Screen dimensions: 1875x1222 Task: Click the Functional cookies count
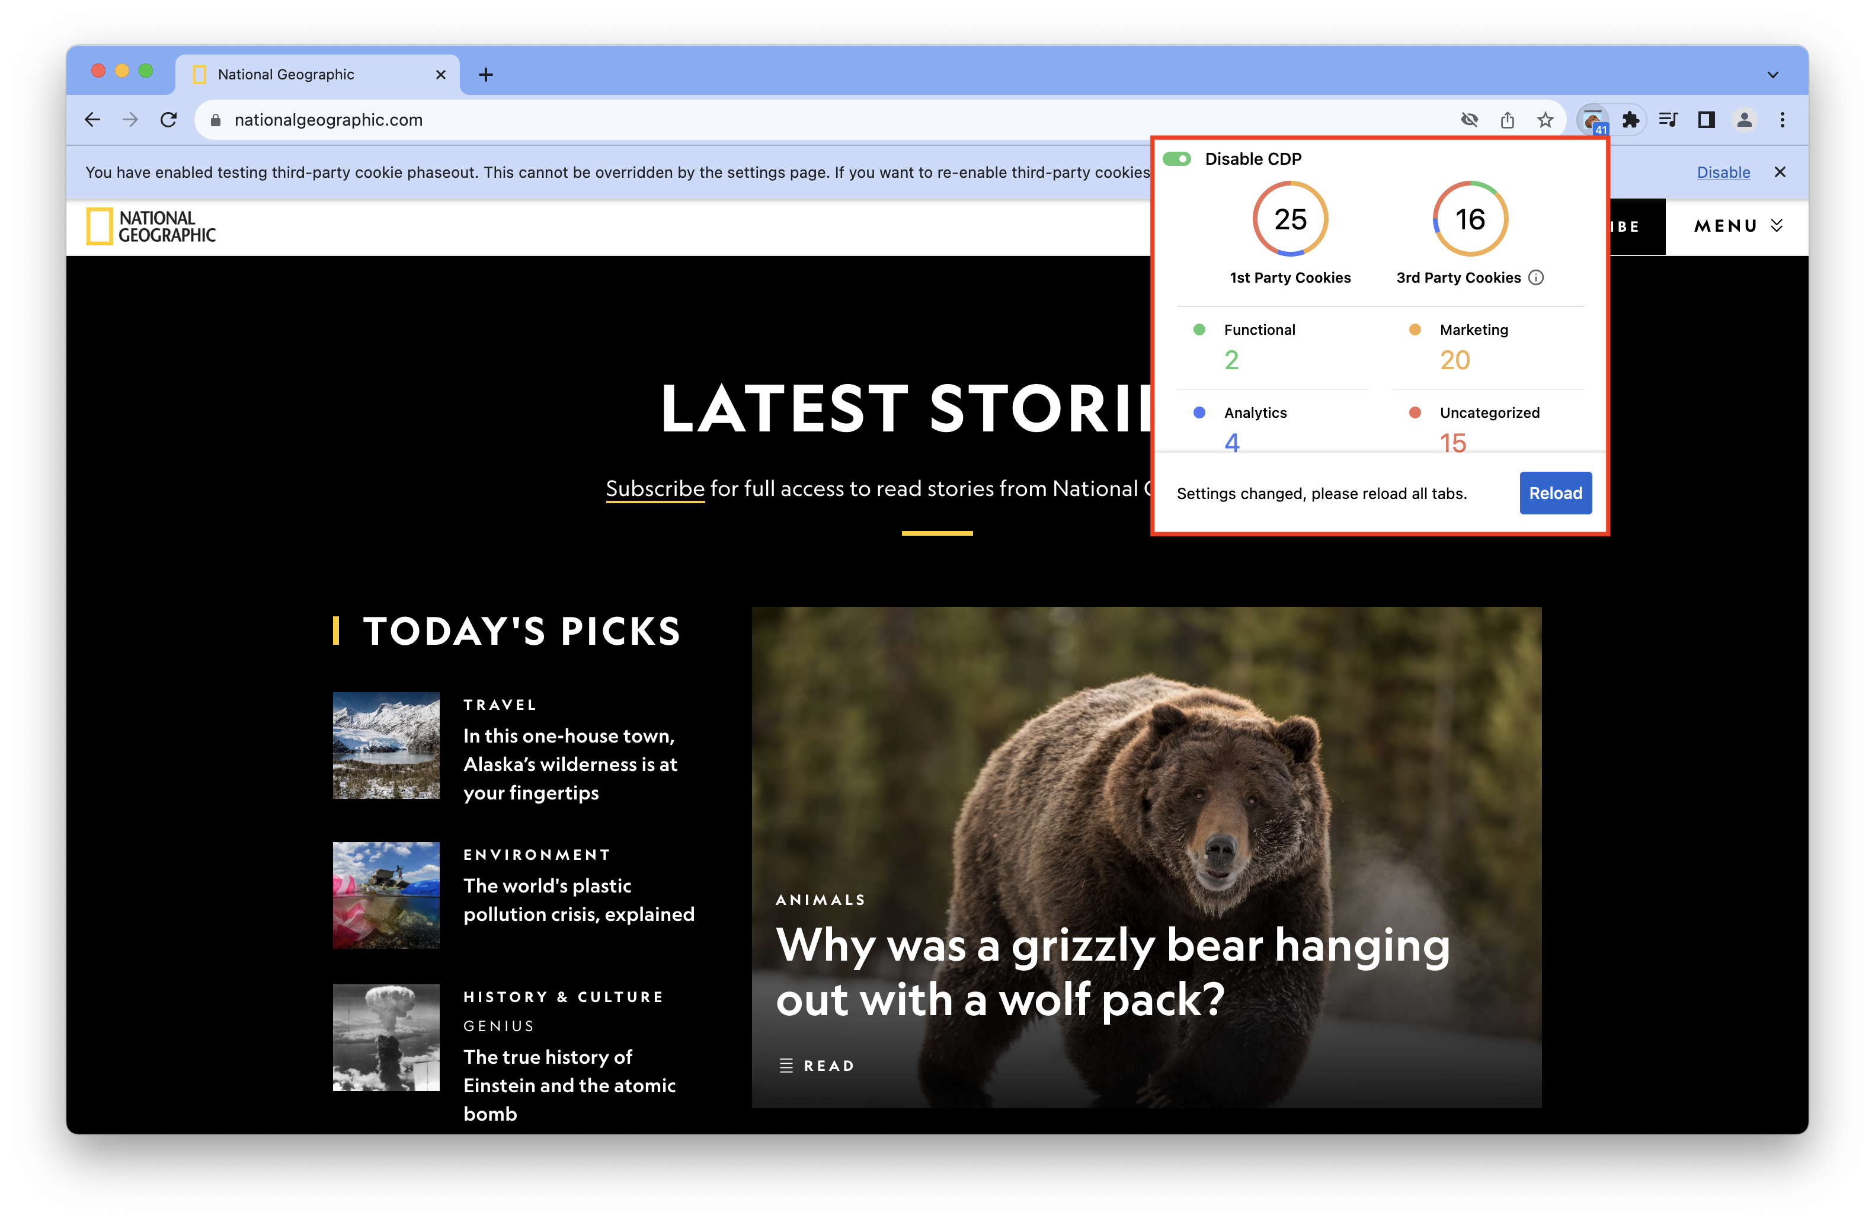click(1231, 360)
